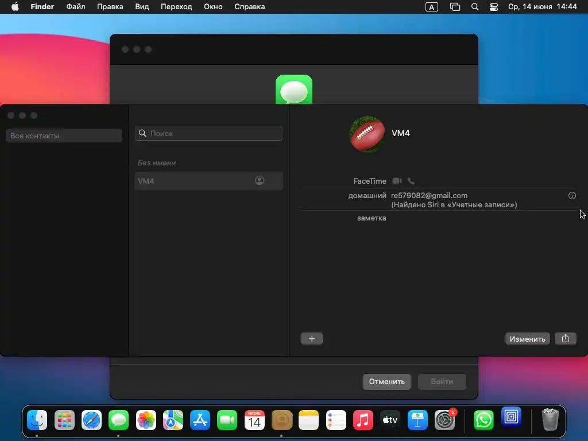Open Notes from the Dock
This screenshot has width=588, height=441.
(308, 420)
